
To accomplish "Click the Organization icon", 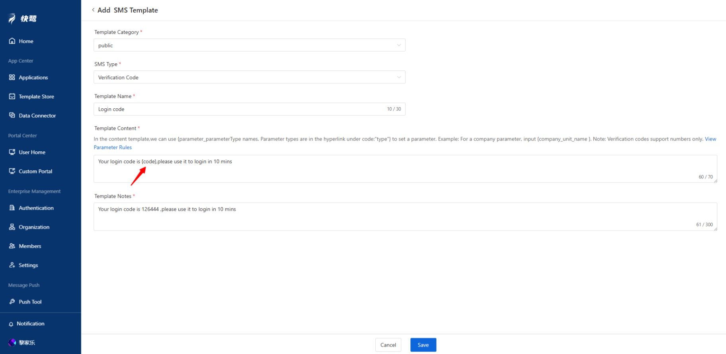I will [12, 227].
